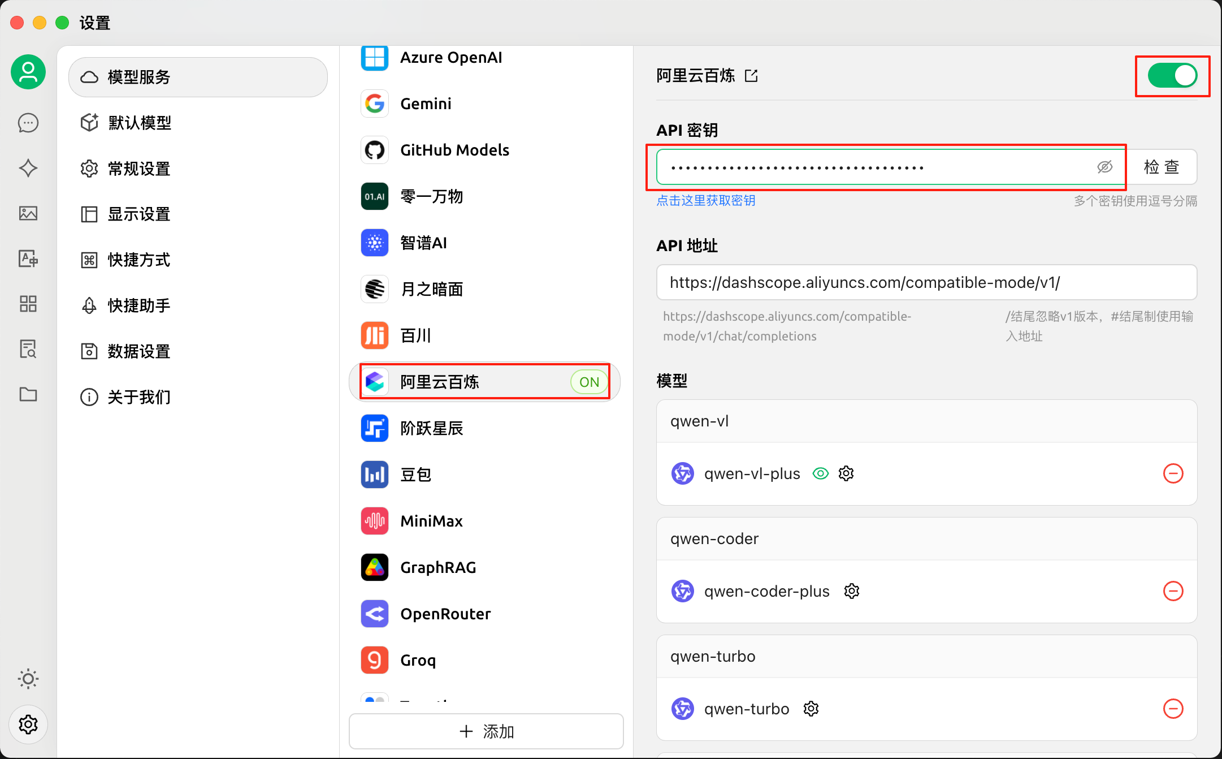The width and height of the screenshot is (1222, 759).
Task: Remove the qwen-turbo model
Action: coord(1173,709)
